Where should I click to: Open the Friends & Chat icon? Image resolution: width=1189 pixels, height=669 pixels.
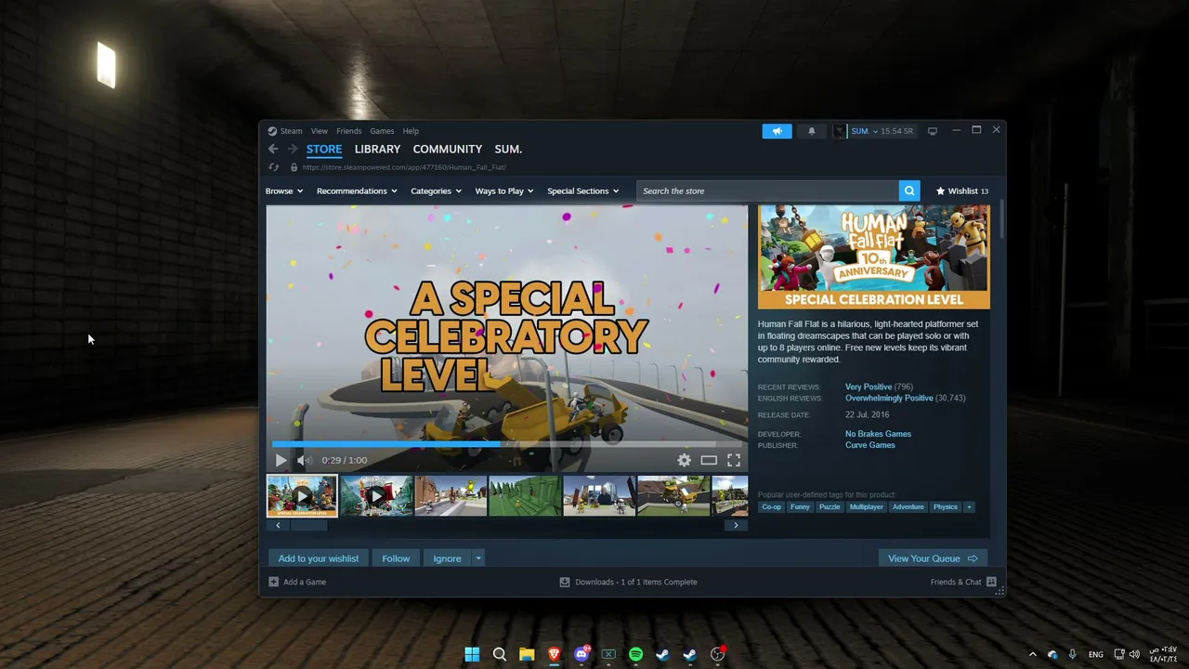991,582
